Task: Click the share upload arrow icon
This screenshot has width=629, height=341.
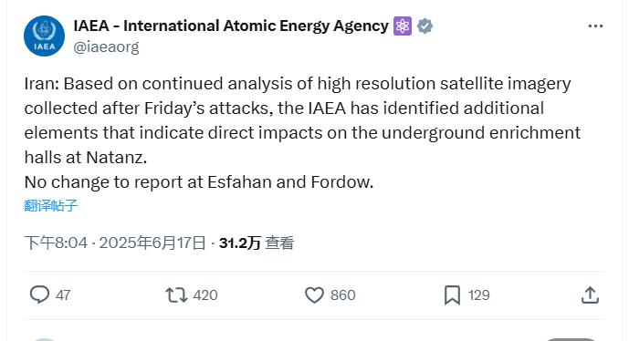Action: tap(590, 295)
